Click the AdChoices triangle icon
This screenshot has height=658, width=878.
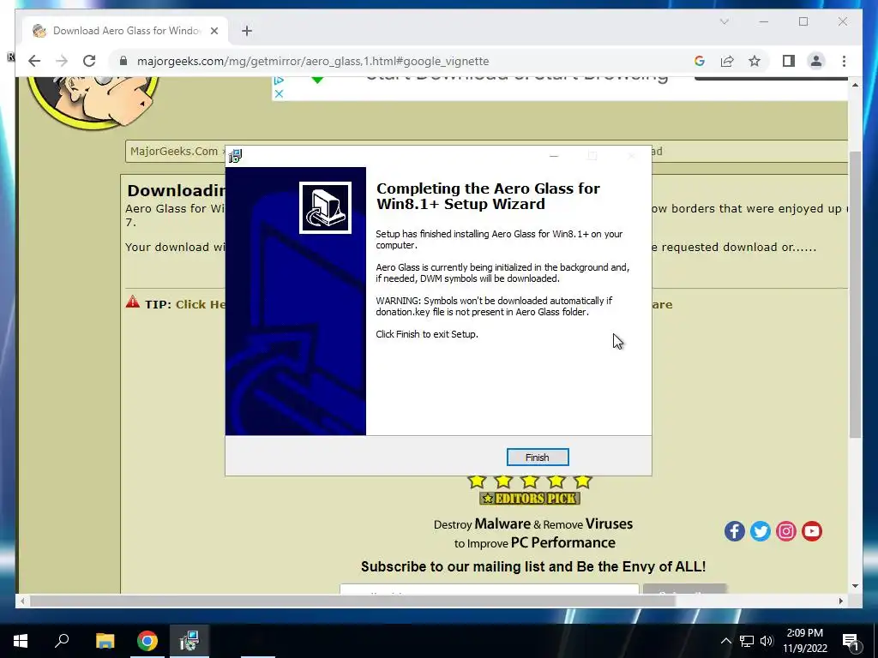point(279,81)
